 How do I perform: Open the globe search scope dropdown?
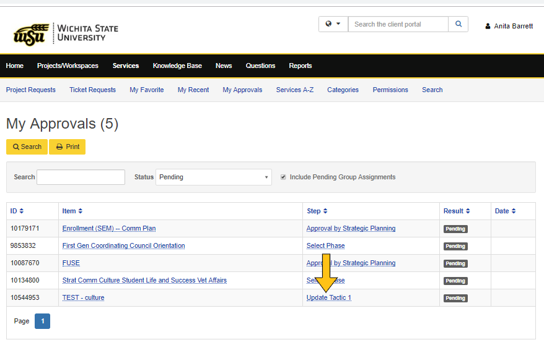point(333,24)
